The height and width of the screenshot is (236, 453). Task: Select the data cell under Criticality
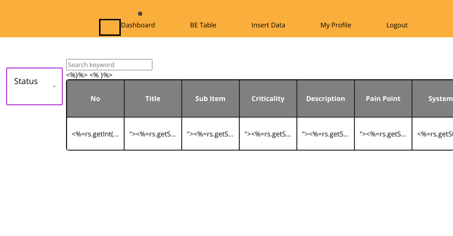(268, 134)
